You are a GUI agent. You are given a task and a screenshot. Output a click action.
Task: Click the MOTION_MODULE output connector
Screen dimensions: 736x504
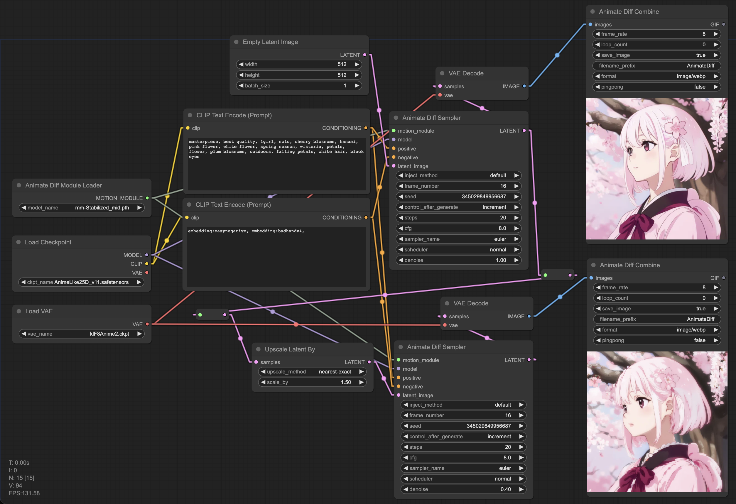coord(147,198)
